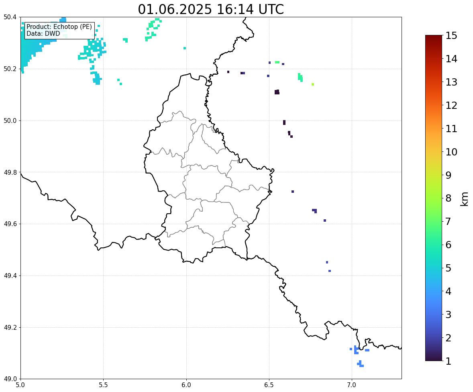The height and width of the screenshot is (392, 473).
Task: Click the latitude axis label '50.2'
Action: click(x=10, y=69)
